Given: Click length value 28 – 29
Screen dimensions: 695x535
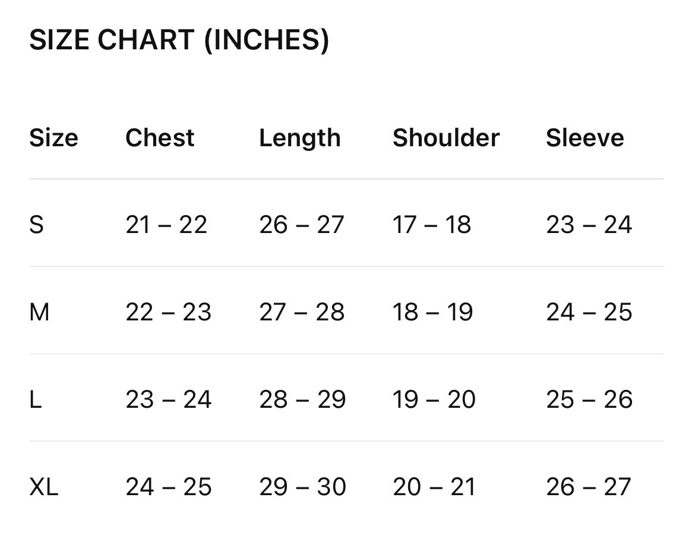Looking at the screenshot, I should coord(302,399).
